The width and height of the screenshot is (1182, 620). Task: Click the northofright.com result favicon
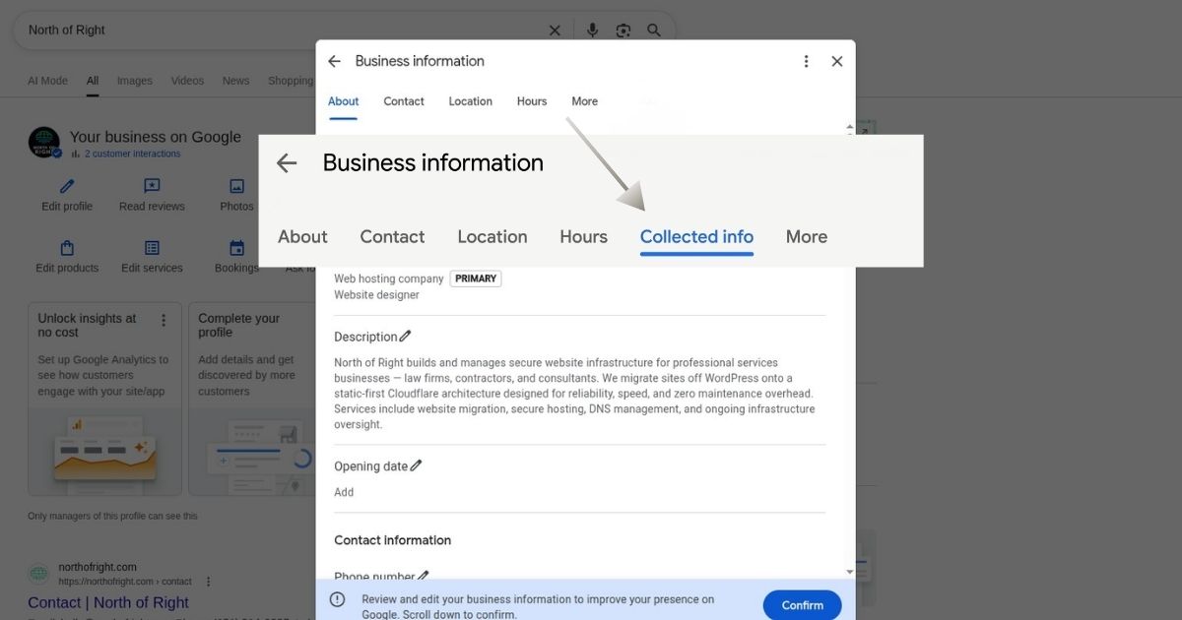click(x=38, y=574)
